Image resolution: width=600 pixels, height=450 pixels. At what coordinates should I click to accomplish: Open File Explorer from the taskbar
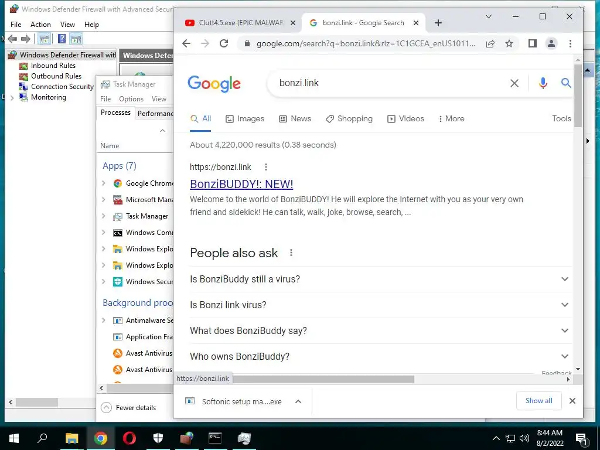(71, 438)
